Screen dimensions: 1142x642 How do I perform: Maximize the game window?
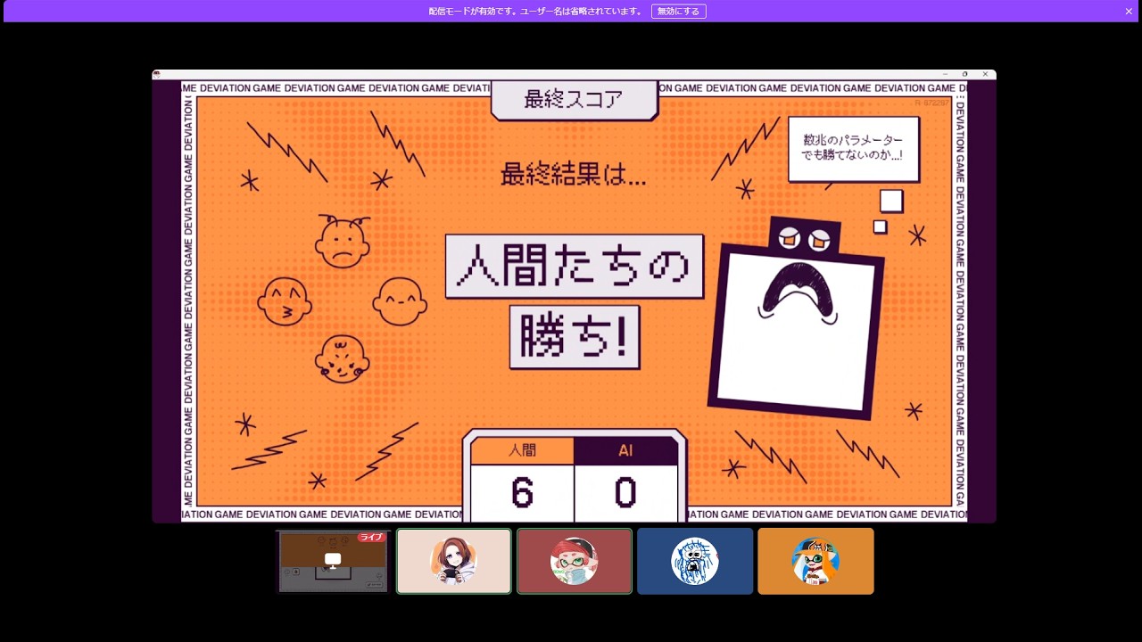point(964,74)
